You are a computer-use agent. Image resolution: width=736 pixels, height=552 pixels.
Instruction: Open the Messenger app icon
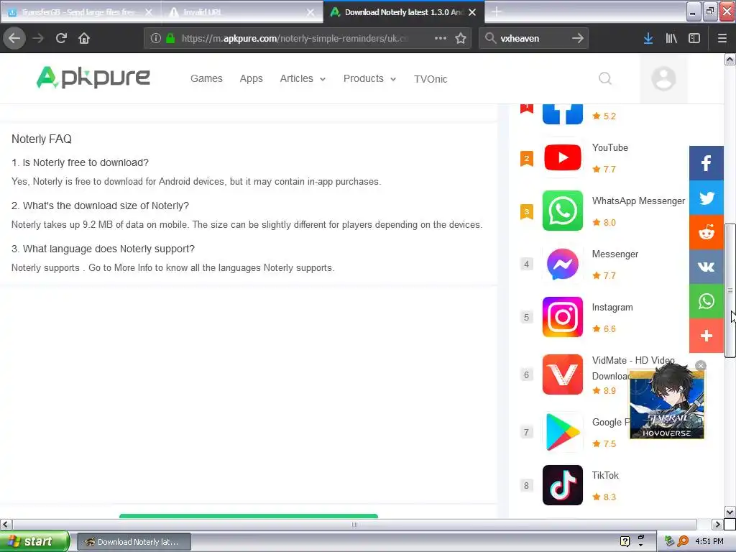coord(562,264)
